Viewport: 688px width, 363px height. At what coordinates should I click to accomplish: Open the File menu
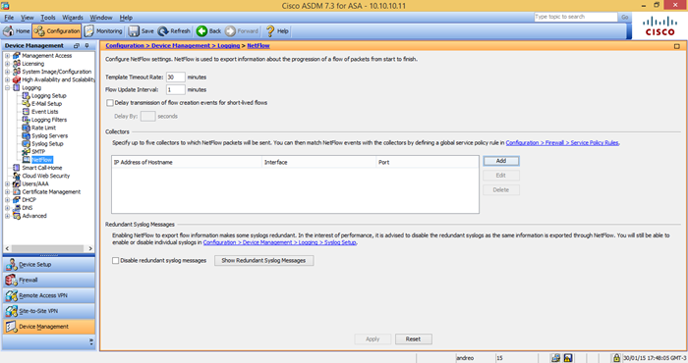point(9,18)
